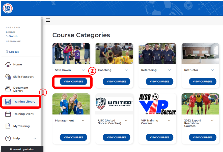Click the Coaching category photo
The width and height of the screenshot is (223, 152).
point(114,54)
